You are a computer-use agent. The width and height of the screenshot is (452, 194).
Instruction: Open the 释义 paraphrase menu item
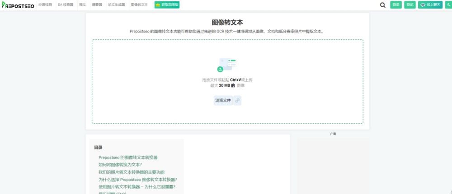coord(82,5)
